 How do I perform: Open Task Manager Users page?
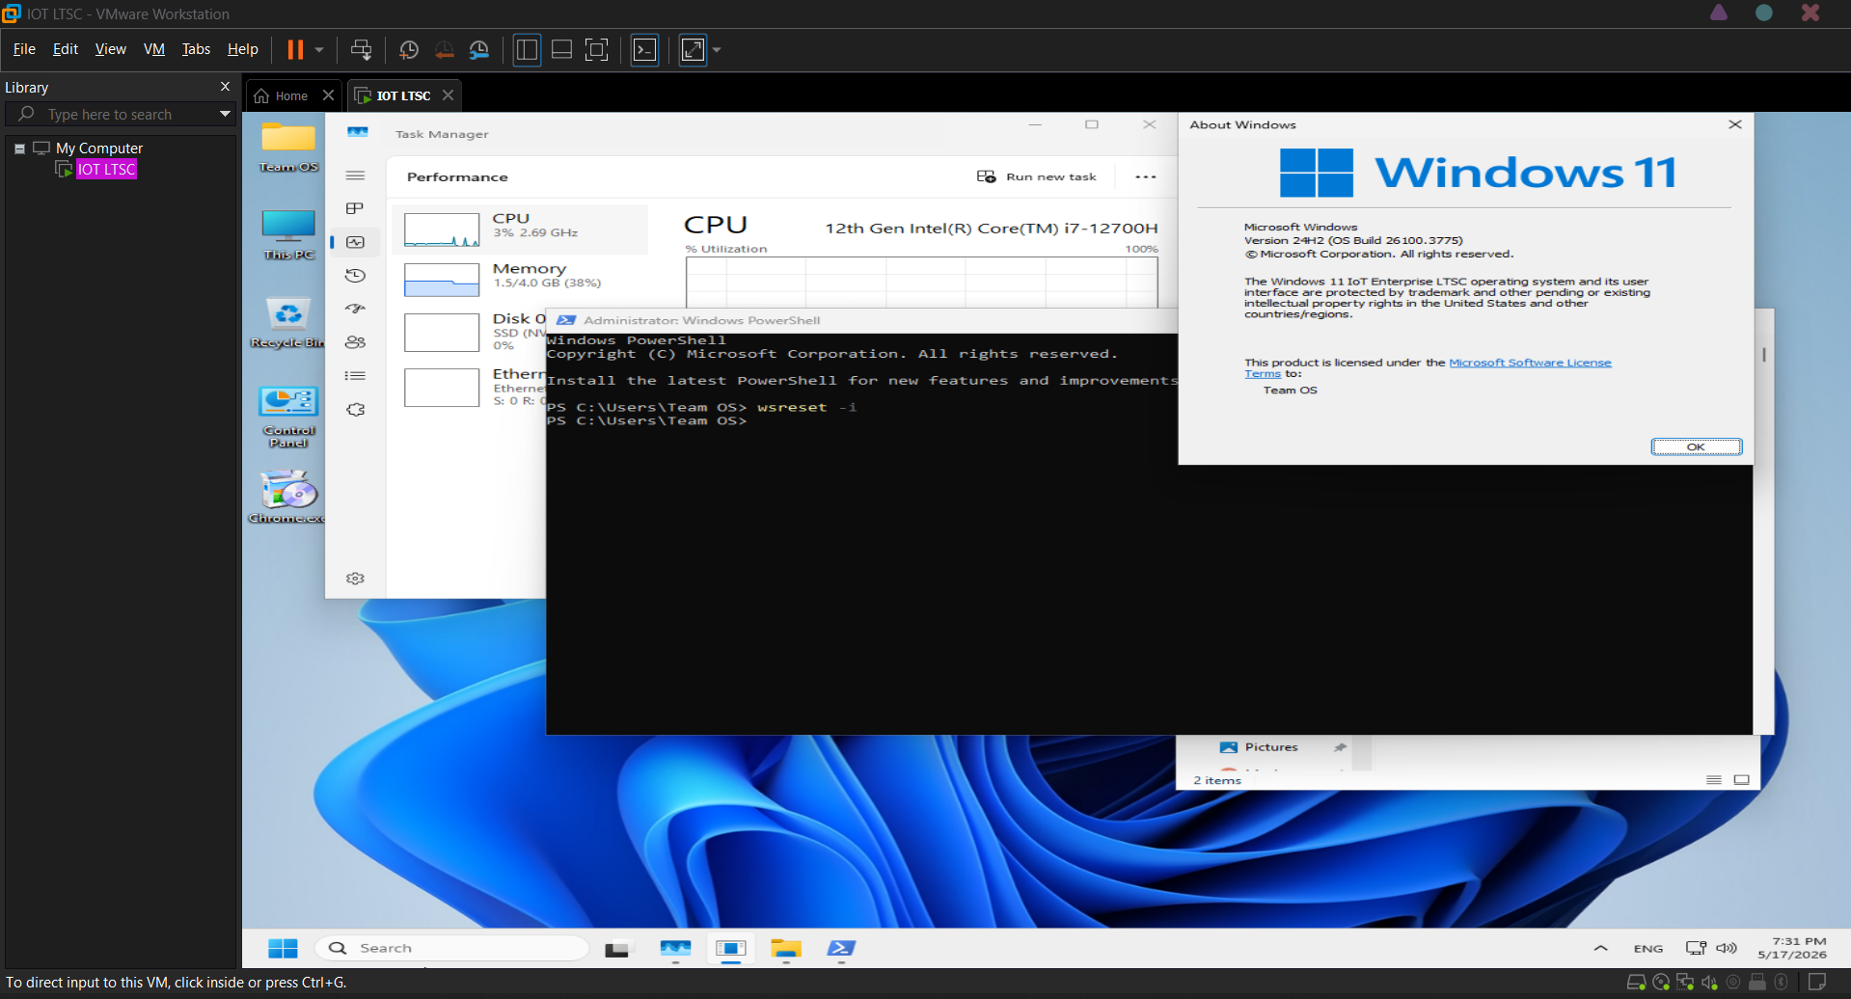[355, 342]
